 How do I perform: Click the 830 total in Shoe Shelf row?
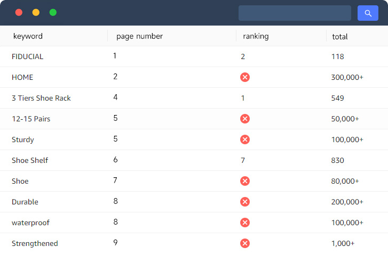click(x=337, y=160)
